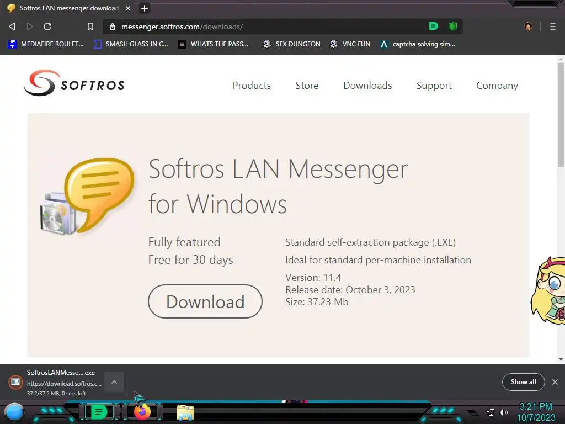Open the browser profile avatar
565x424 pixels.
point(528,26)
